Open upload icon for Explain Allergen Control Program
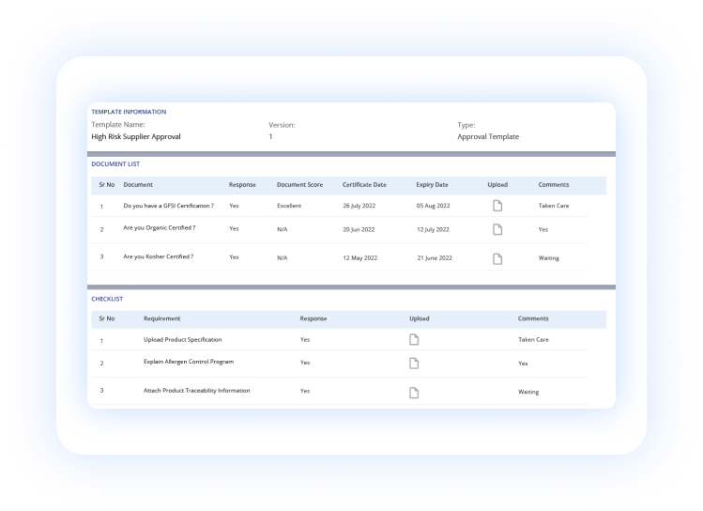Image resolution: width=703 pixels, height=511 pixels. click(x=414, y=363)
